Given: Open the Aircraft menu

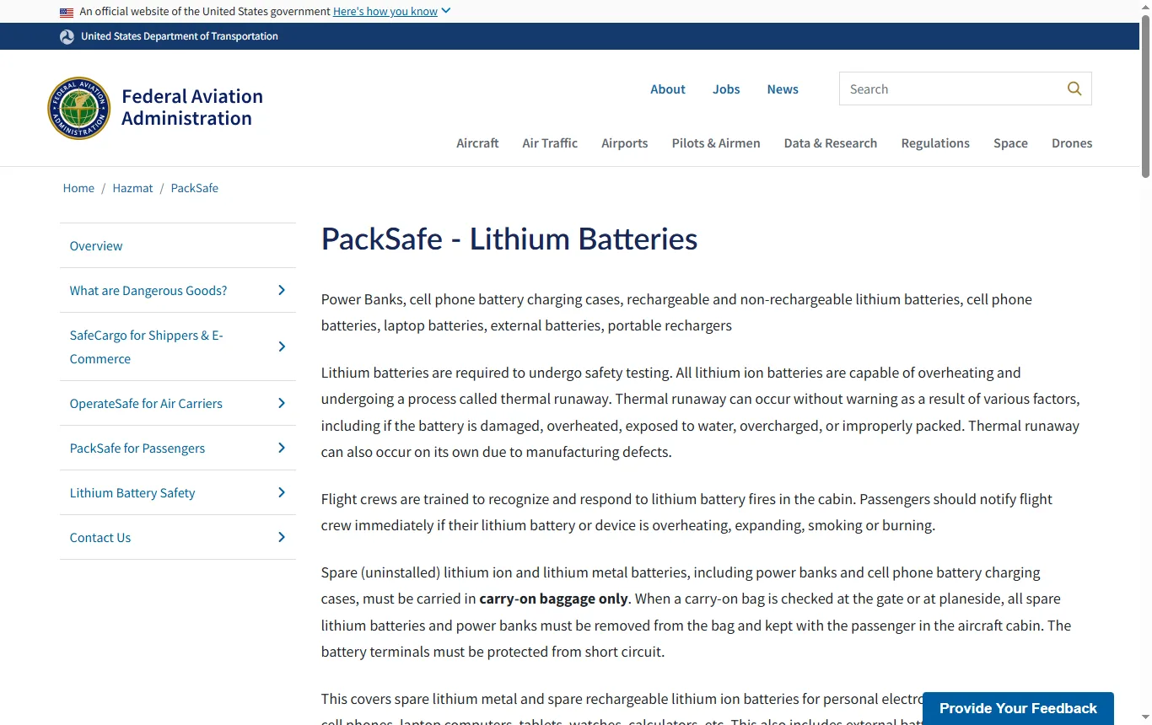Looking at the screenshot, I should coord(477,143).
